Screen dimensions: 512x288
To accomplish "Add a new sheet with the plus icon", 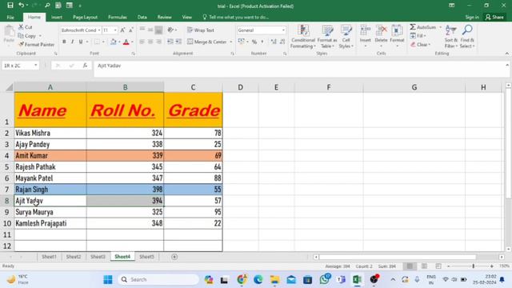I will [174, 257].
